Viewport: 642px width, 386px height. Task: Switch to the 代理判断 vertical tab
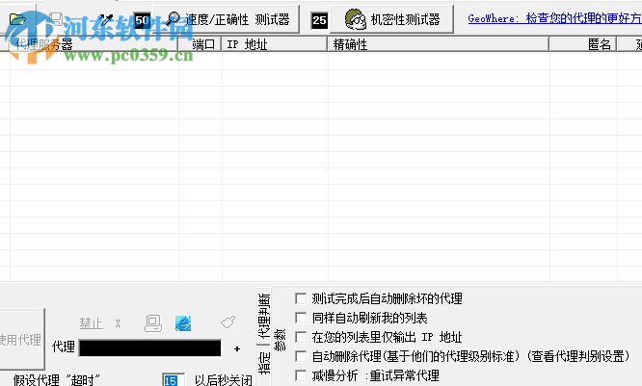tap(264, 316)
